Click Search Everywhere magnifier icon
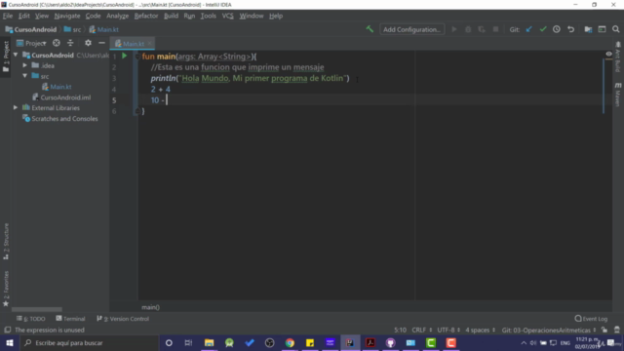 pos(615,29)
